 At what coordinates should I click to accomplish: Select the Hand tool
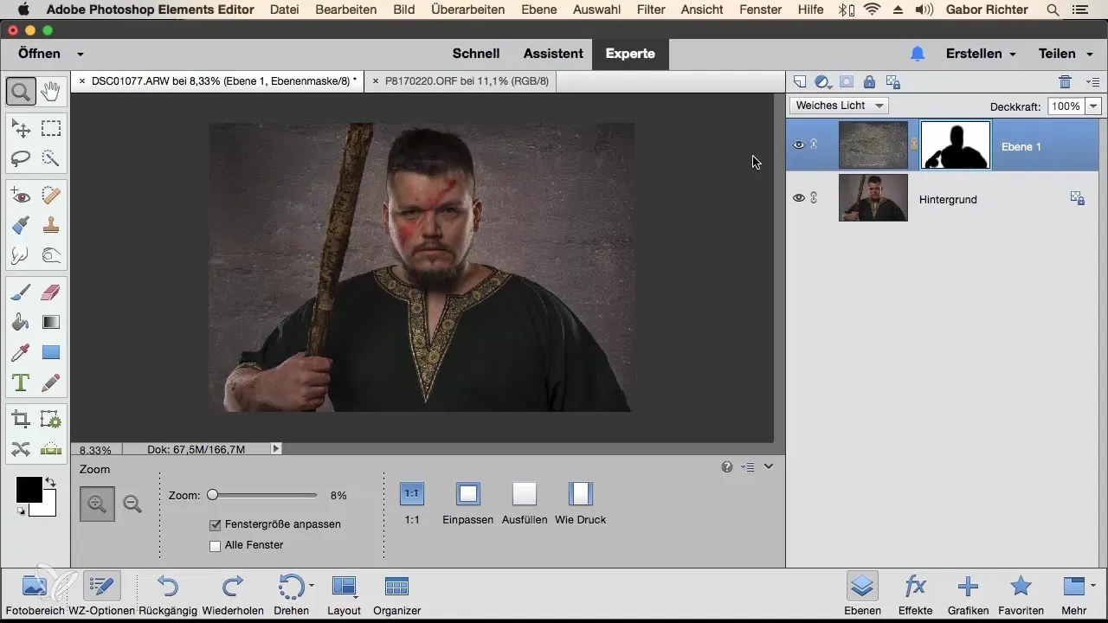point(51,91)
